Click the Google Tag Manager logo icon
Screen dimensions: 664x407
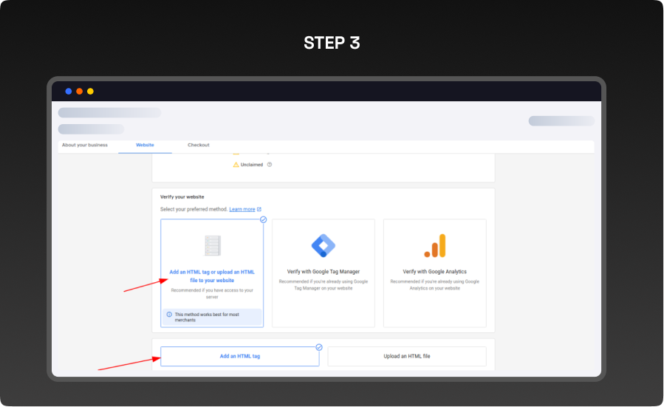point(323,245)
